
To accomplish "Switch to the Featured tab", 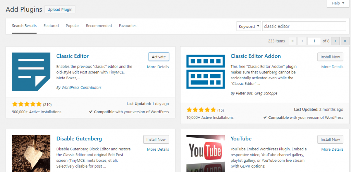I will pyautogui.click(x=51, y=26).
